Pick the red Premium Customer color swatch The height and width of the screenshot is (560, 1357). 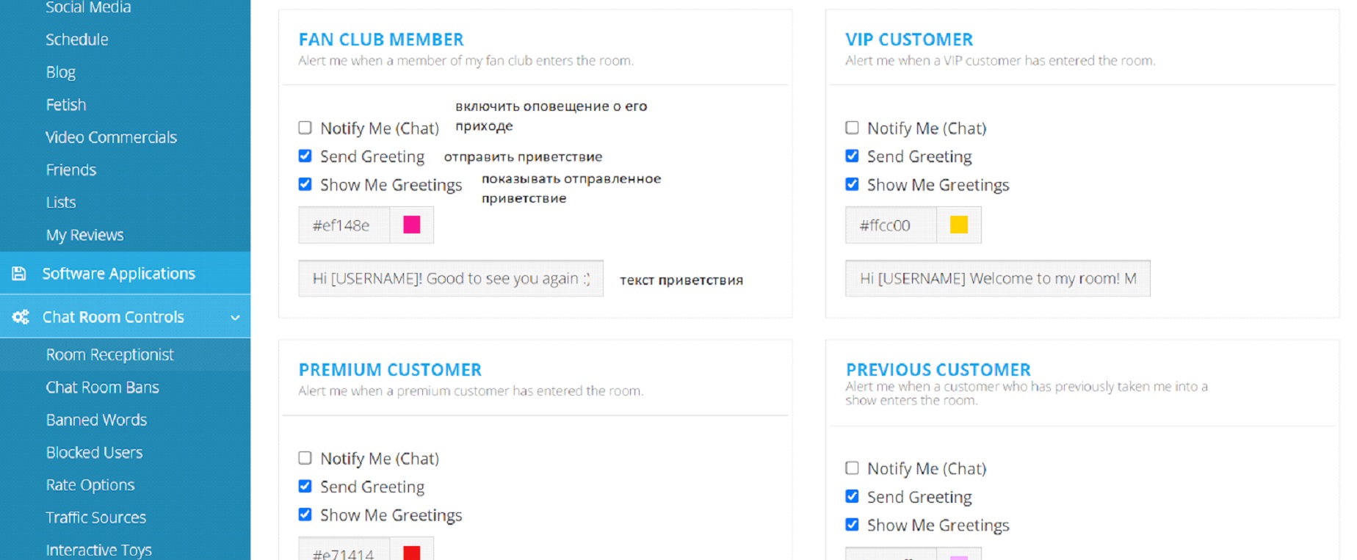click(x=412, y=552)
